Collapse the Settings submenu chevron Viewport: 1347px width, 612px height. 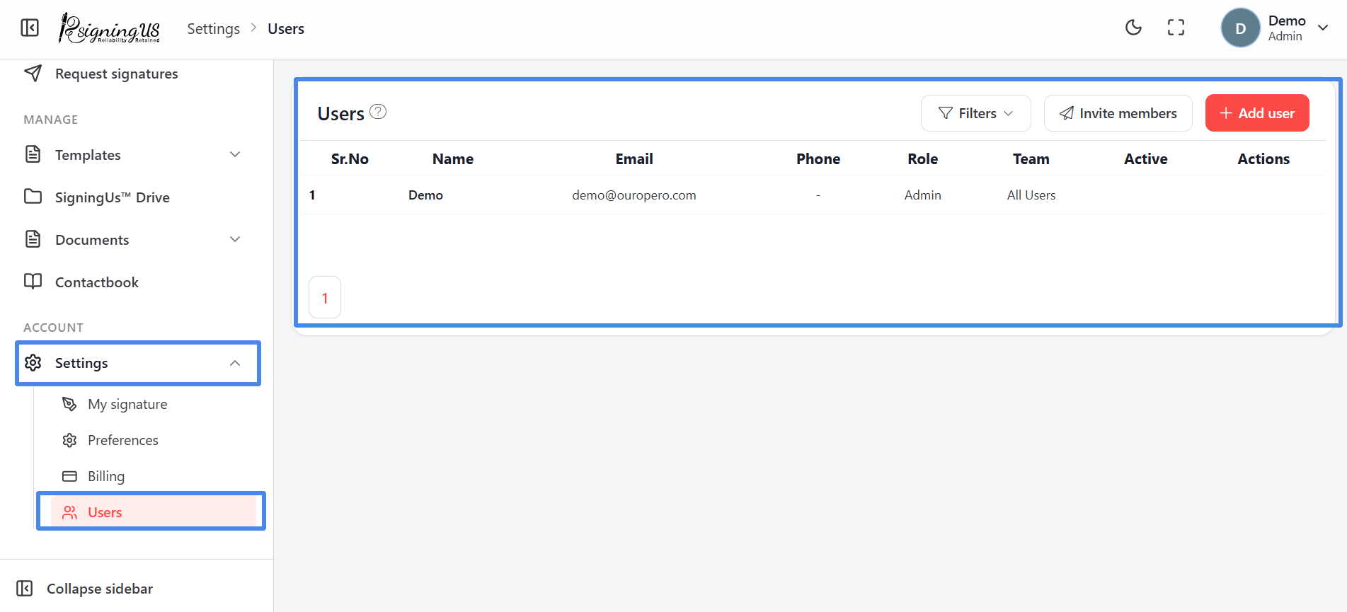[x=235, y=363]
